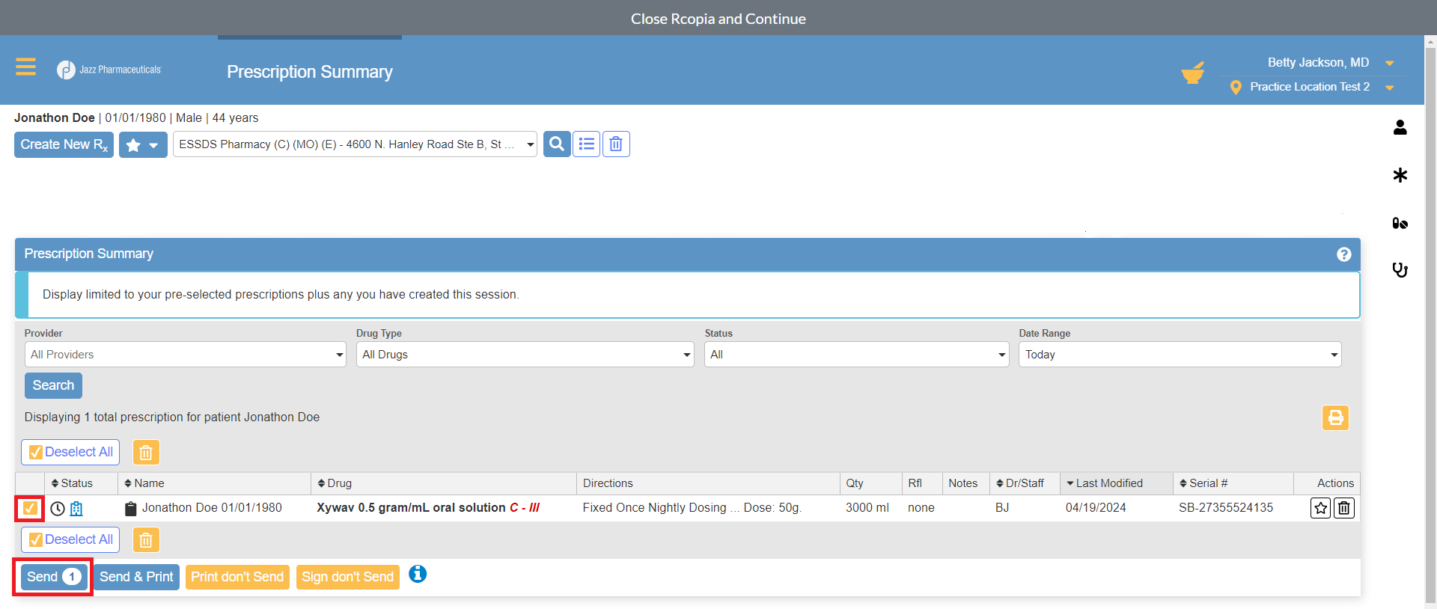Open the ESSDS Pharmacy selection dropdown

click(x=355, y=144)
